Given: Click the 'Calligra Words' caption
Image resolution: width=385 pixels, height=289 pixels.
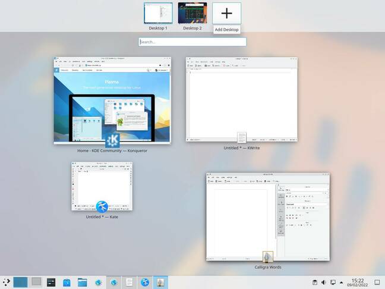Looking at the screenshot, I should point(268,267).
